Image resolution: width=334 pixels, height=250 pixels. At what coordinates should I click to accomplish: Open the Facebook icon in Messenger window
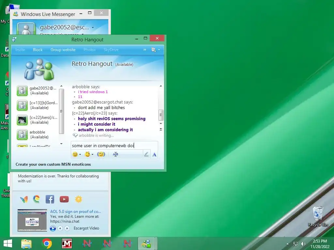[x=50, y=200]
